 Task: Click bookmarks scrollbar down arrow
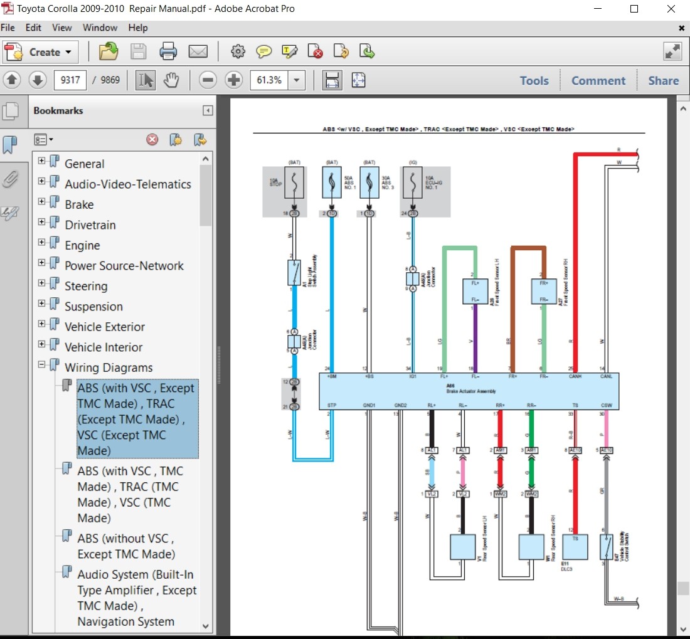[206, 626]
